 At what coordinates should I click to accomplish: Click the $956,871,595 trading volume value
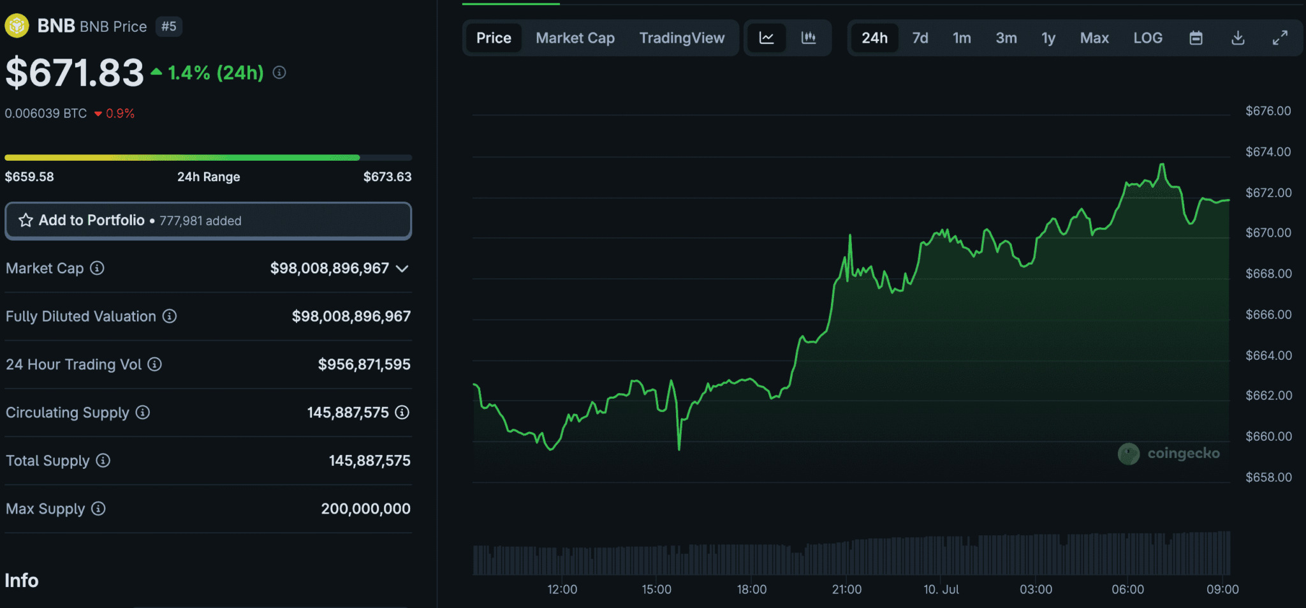(x=364, y=364)
